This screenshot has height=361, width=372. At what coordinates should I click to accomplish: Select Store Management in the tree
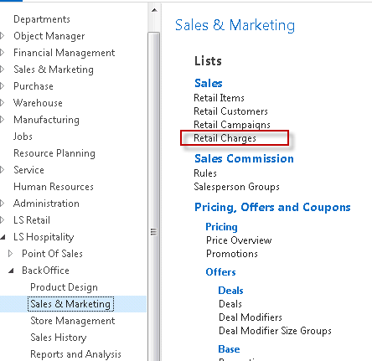pyautogui.click(x=73, y=321)
